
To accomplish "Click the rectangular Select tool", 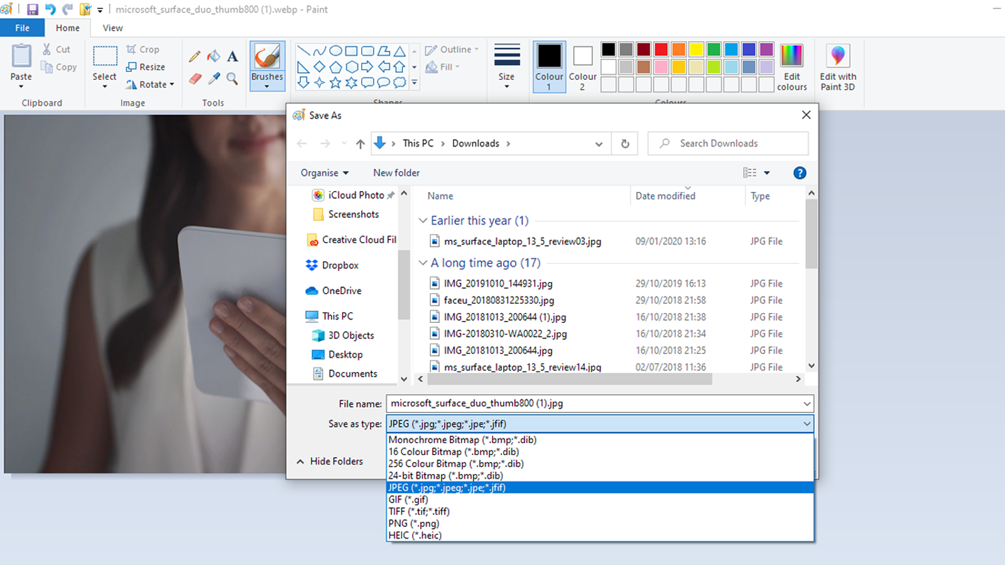I will [x=105, y=56].
